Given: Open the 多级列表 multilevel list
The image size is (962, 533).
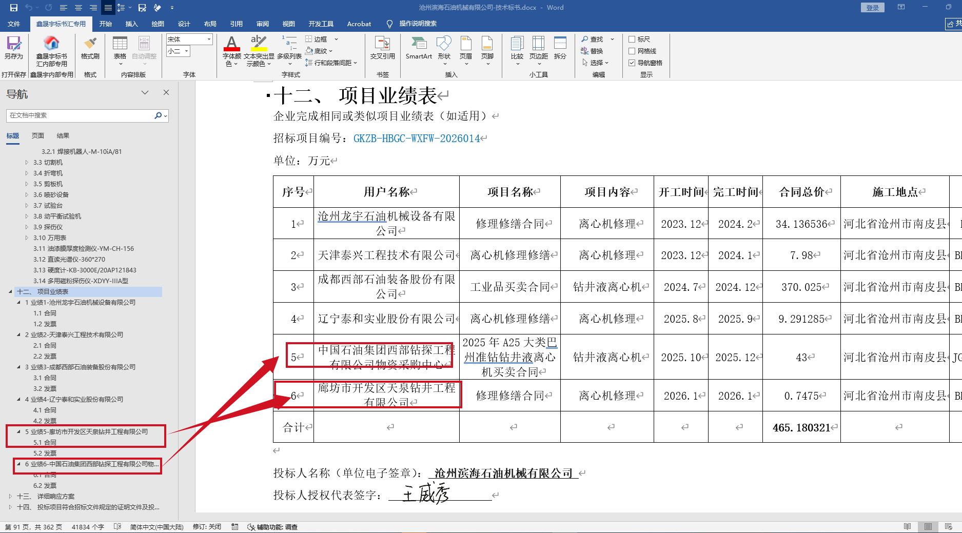Looking at the screenshot, I should 289,51.
